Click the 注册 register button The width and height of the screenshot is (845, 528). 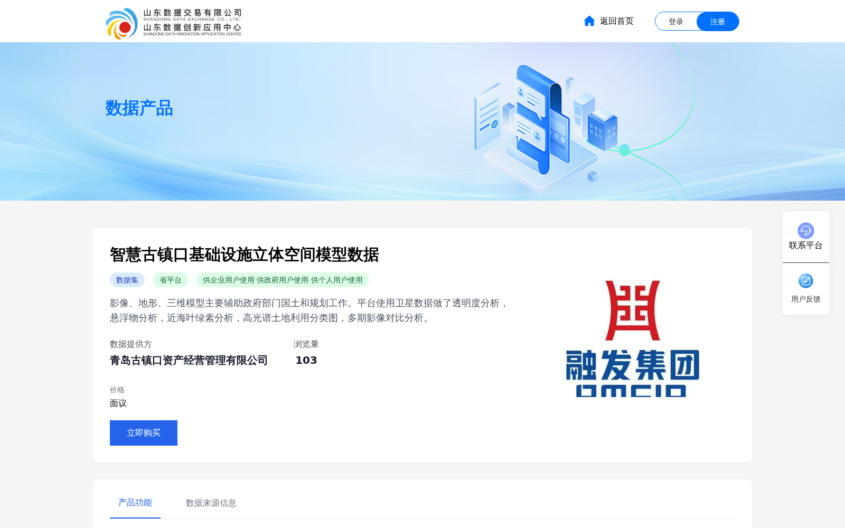pyautogui.click(x=718, y=22)
